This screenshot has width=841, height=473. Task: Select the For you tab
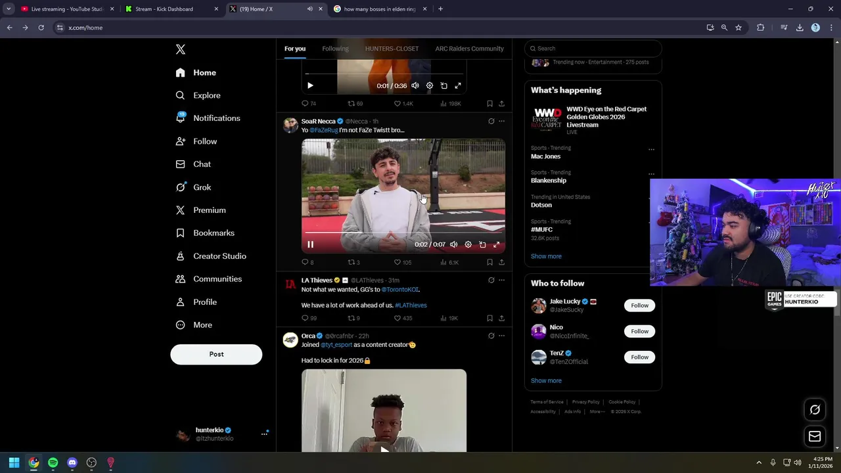(295, 49)
